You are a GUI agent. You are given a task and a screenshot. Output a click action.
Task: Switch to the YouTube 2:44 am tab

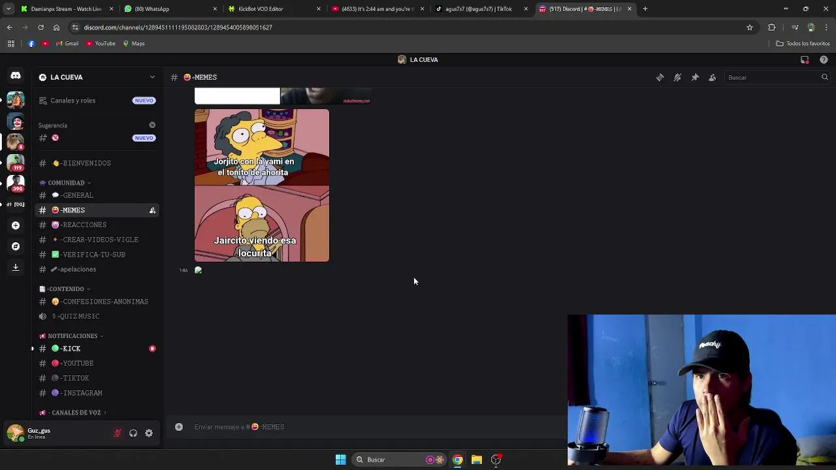378,9
